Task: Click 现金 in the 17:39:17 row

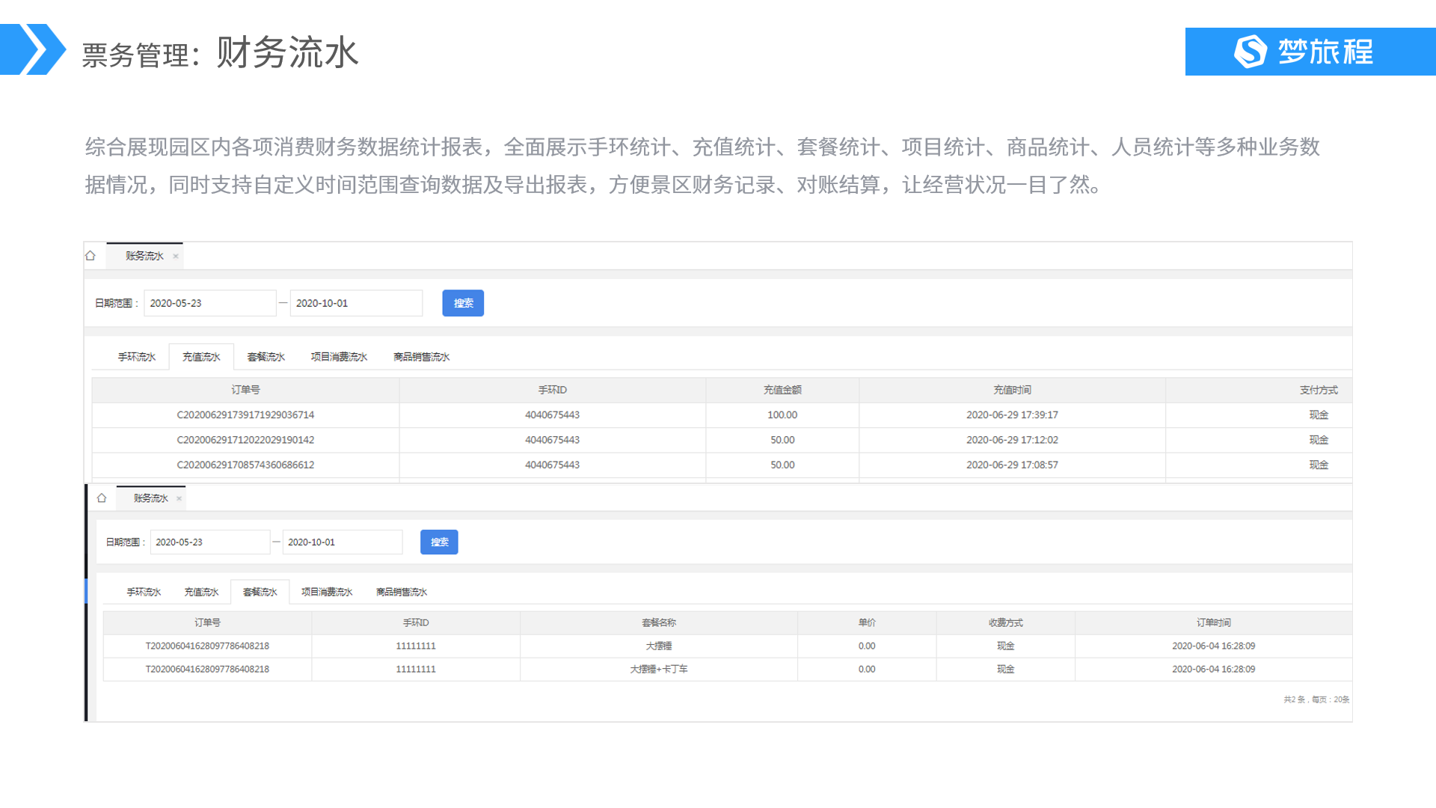Action: [x=1319, y=415]
